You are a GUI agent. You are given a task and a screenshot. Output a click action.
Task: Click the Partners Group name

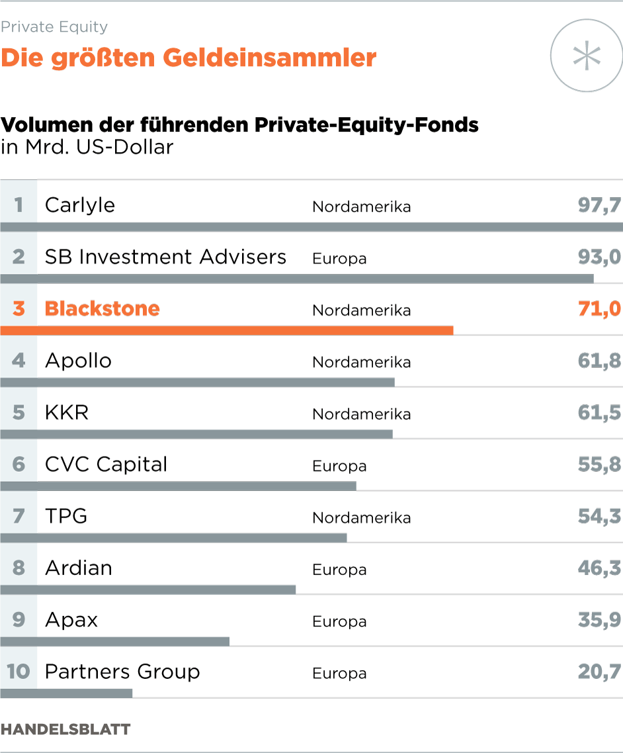click(122, 672)
